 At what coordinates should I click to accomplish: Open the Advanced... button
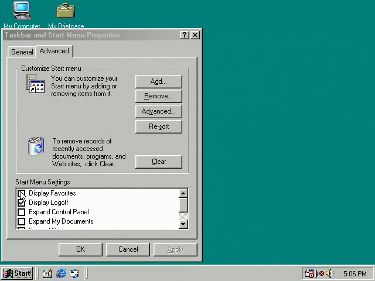click(159, 111)
